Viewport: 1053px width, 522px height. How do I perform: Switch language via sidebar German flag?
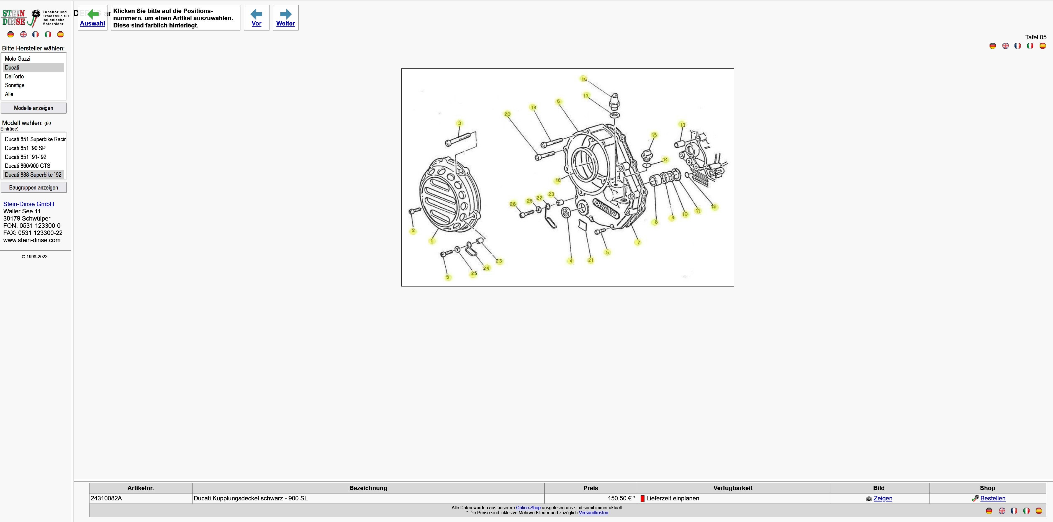[11, 34]
